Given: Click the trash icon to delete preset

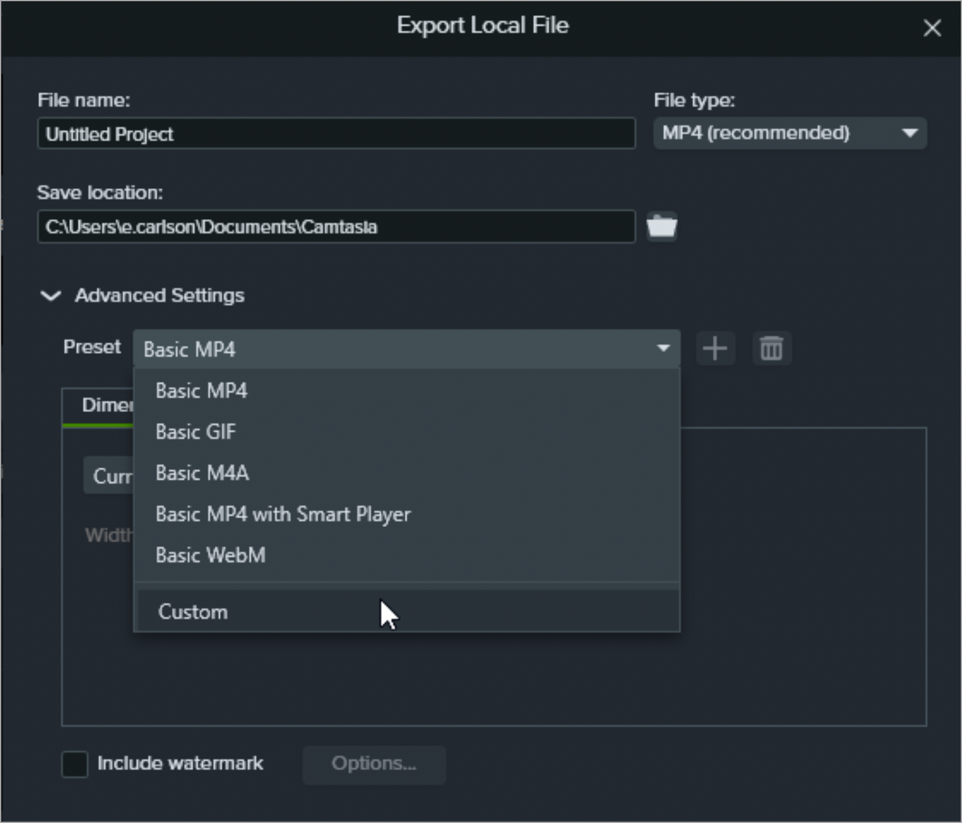Looking at the screenshot, I should point(772,348).
